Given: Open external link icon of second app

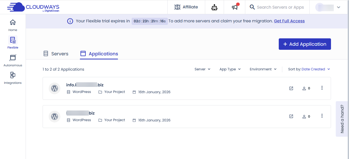Looking at the screenshot, I should point(291,116).
